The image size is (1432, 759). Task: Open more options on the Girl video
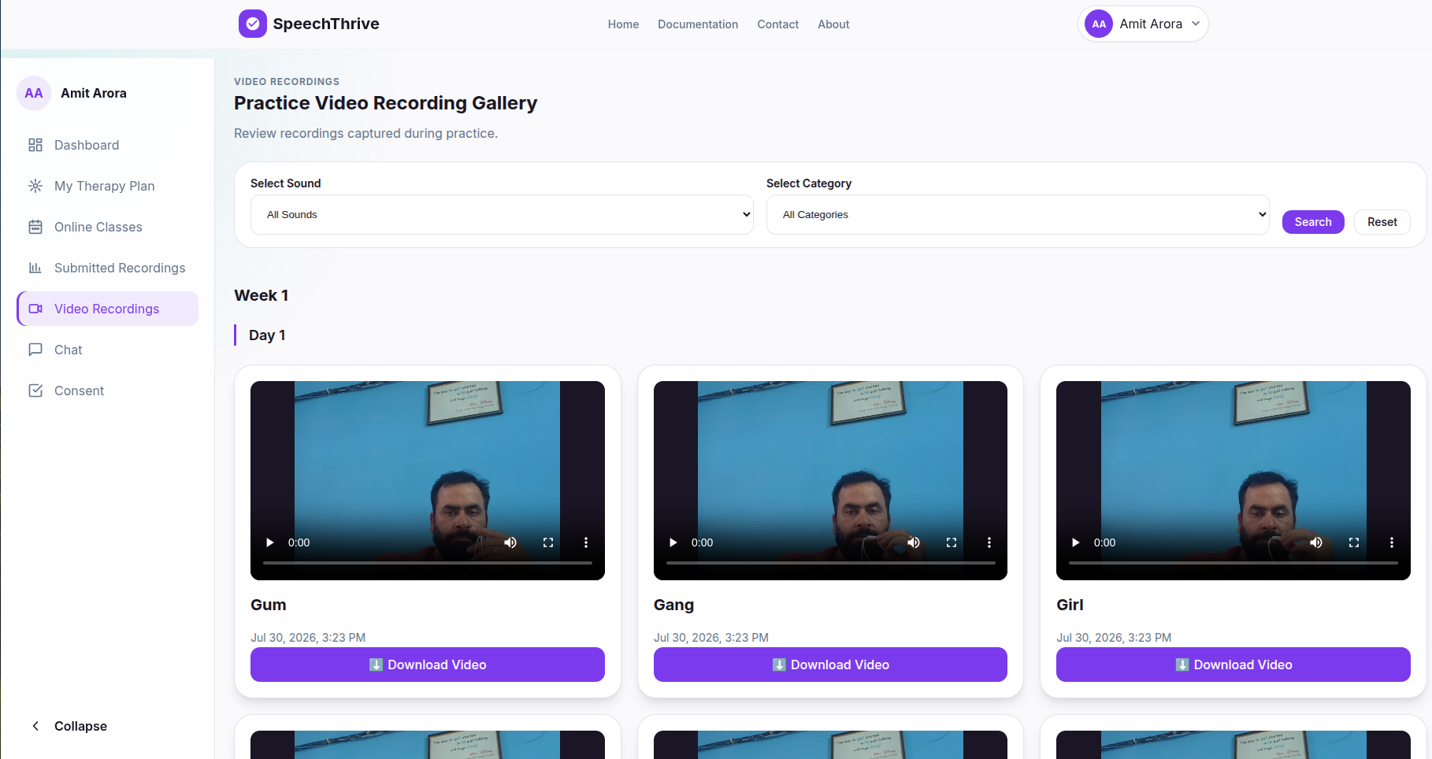tap(1392, 542)
